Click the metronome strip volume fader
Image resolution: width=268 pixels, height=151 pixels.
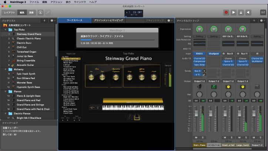click(x=211, y=113)
